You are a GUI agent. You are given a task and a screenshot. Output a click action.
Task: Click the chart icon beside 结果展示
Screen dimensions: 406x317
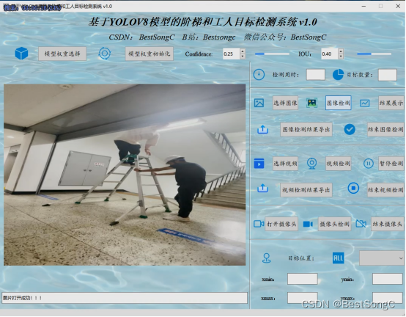(364, 103)
